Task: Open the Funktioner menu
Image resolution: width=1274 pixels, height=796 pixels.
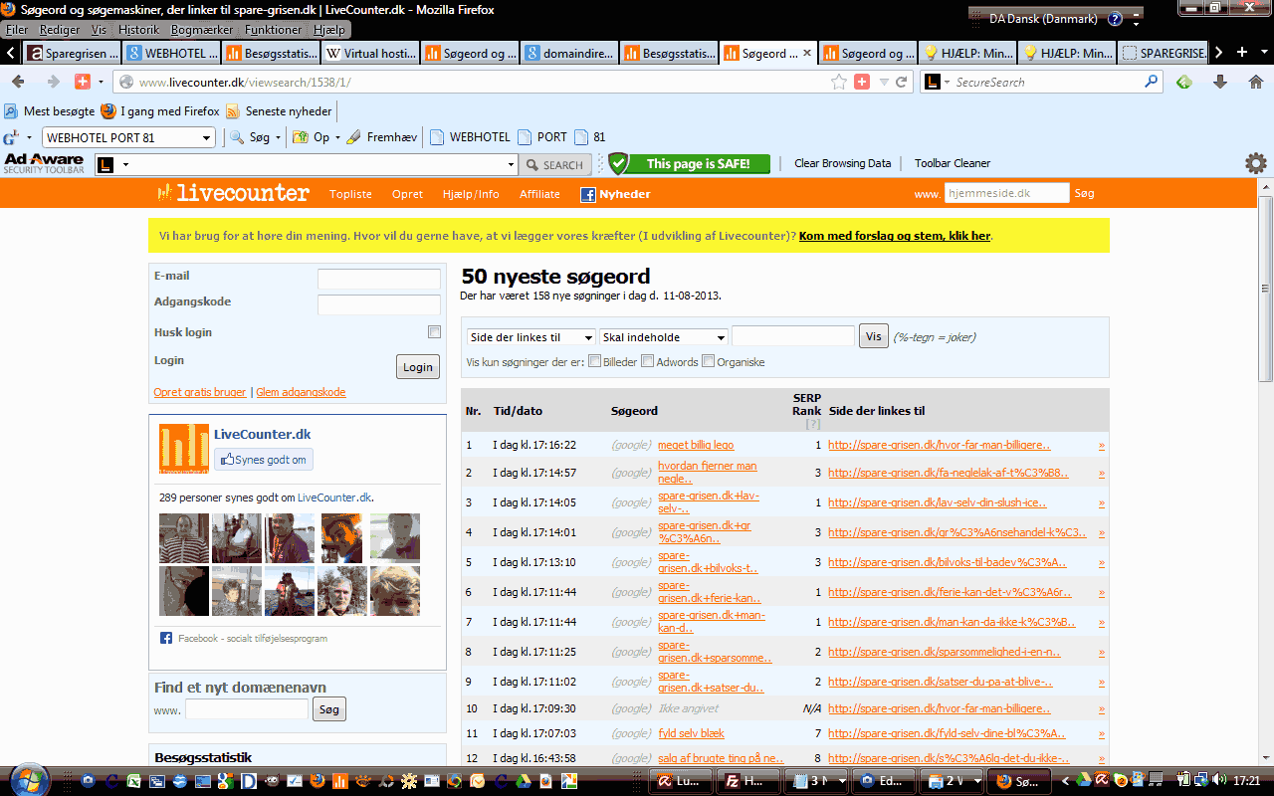Action: (273, 30)
